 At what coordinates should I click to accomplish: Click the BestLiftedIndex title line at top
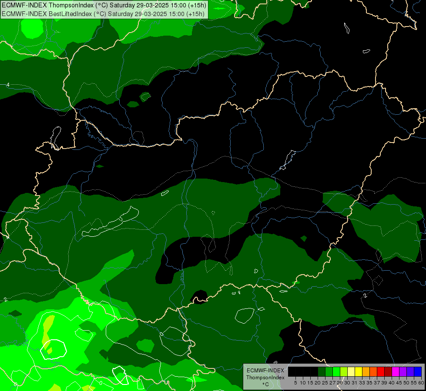pyautogui.click(x=103, y=14)
